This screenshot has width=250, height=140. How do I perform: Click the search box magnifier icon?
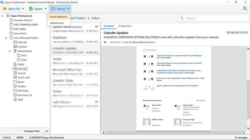click(182, 18)
